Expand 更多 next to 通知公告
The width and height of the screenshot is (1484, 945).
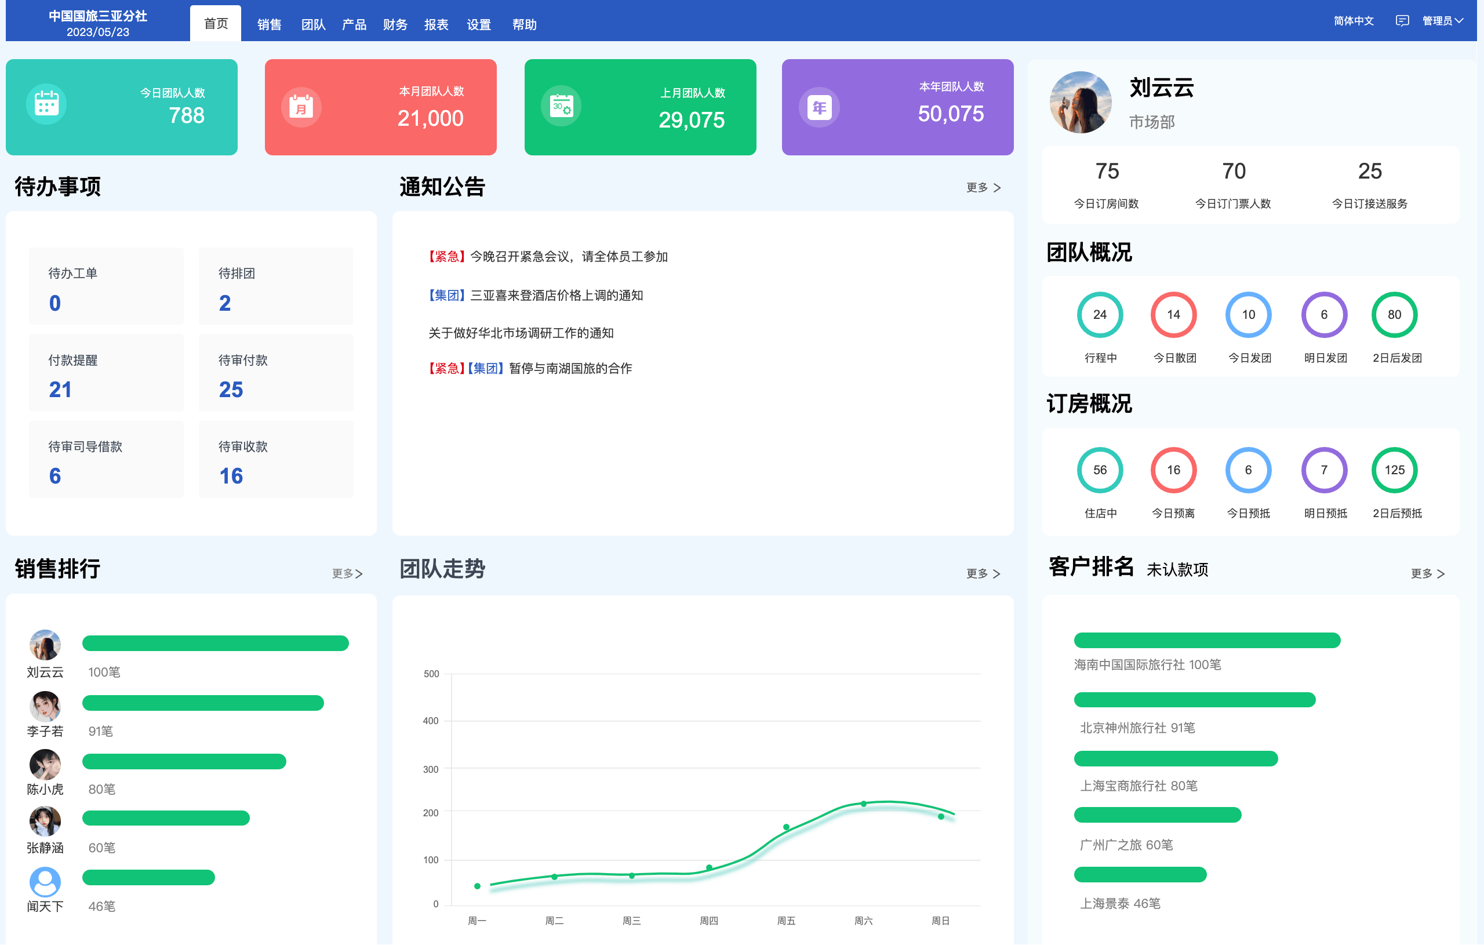[983, 187]
